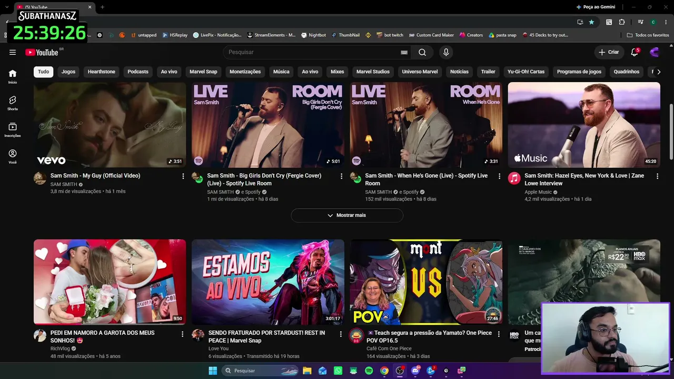The width and height of the screenshot is (674, 379).
Task: Open the notifications bell
Action: coord(635,52)
